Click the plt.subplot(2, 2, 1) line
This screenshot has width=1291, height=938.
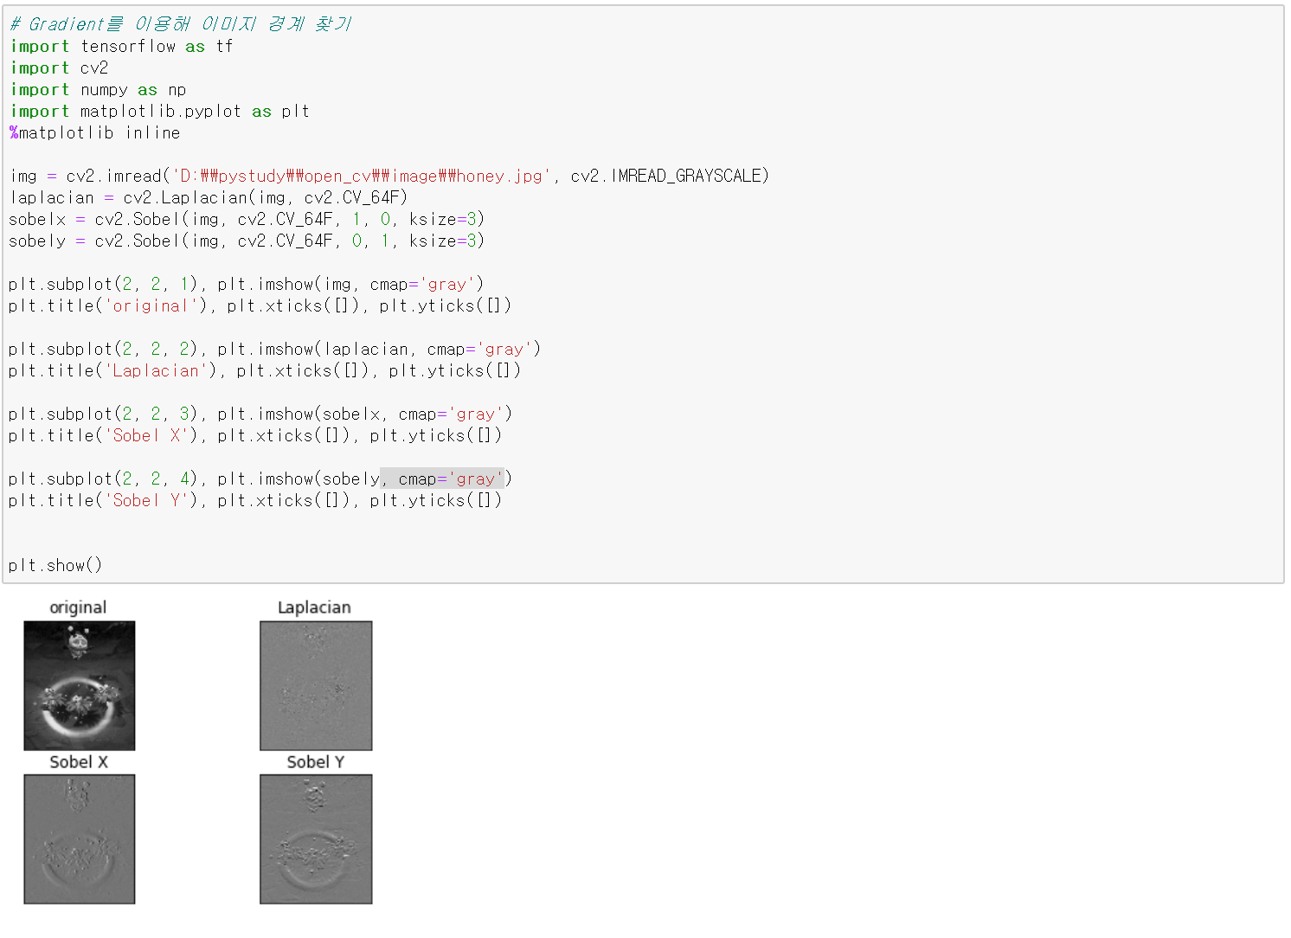(x=247, y=285)
